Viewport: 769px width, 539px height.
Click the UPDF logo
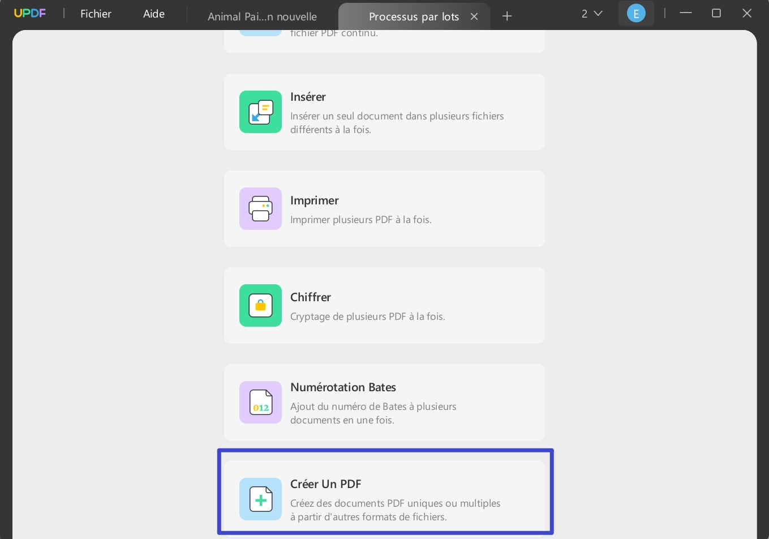(30, 13)
